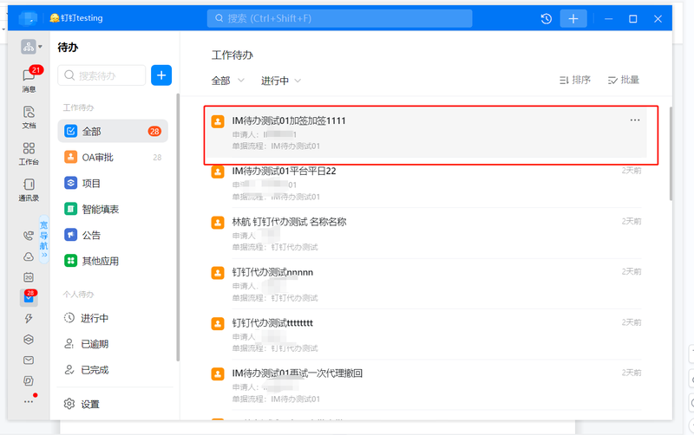Open the mail envelope icon in sidebar
The image size is (694, 435).
(29, 360)
